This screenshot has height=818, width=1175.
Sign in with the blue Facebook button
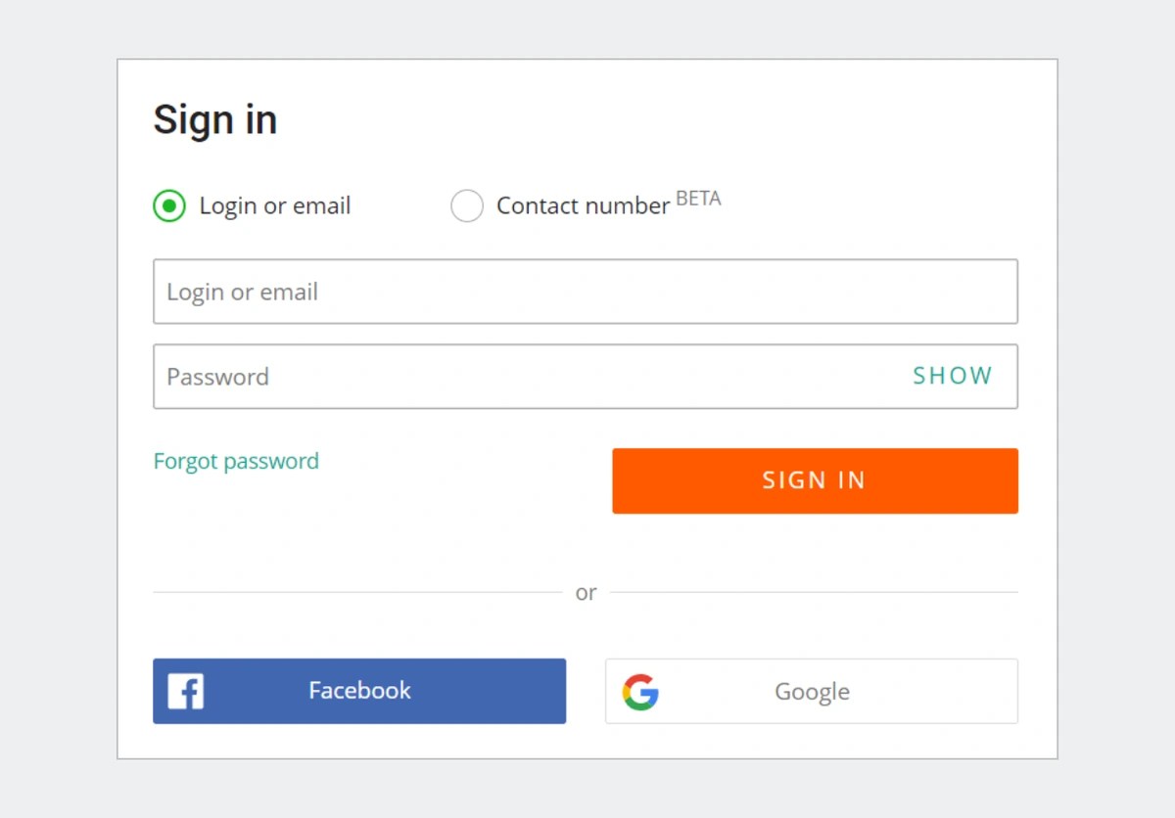point(359,691)
